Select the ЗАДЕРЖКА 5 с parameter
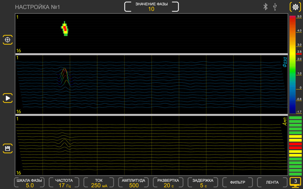 click(203, 183)
